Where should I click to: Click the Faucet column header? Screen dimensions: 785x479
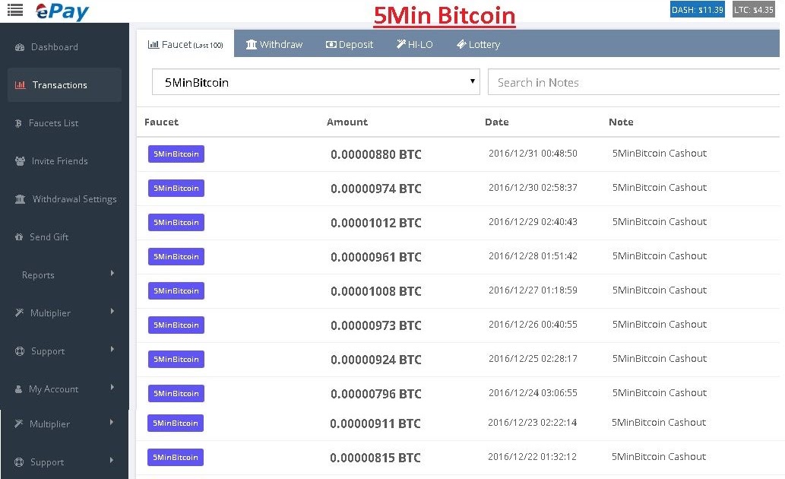(x=161, y=122)
